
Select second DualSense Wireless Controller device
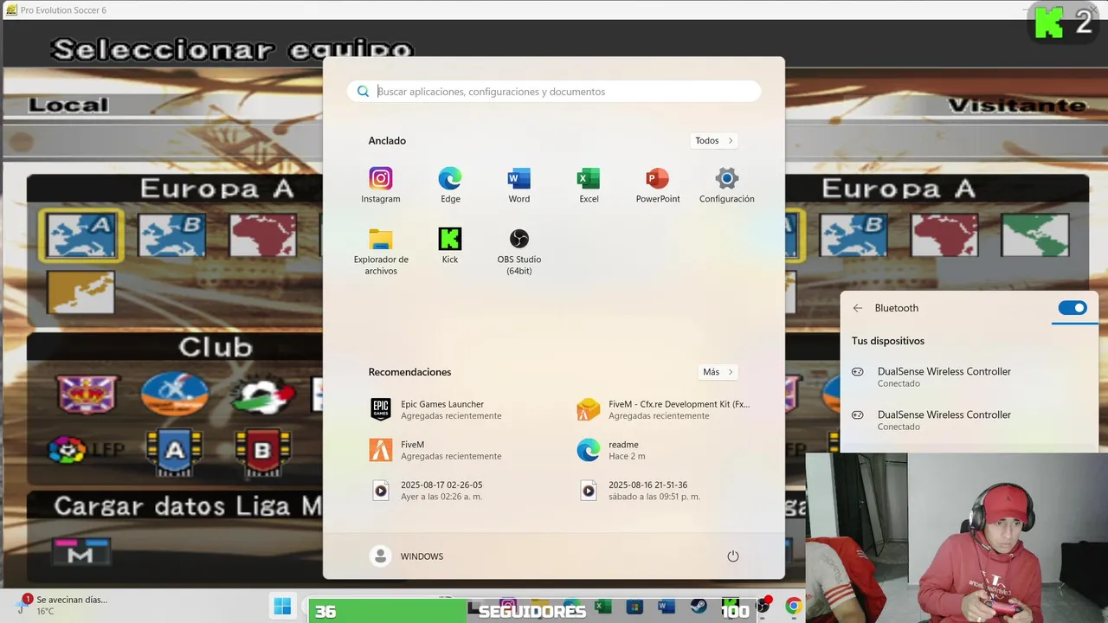969,420
